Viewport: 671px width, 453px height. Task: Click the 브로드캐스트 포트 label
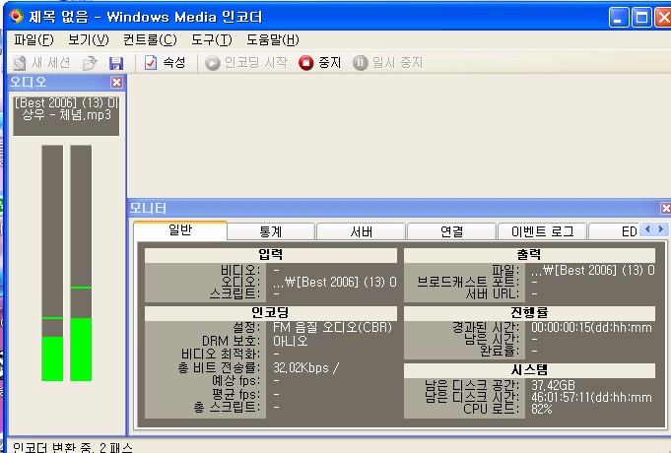pyautogui.click(x=468, y=282)
